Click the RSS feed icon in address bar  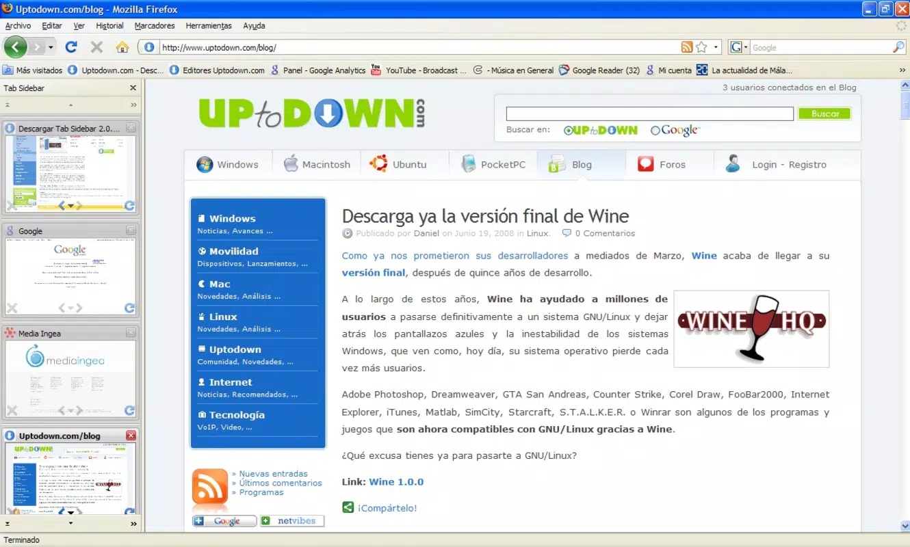(687, 47)
